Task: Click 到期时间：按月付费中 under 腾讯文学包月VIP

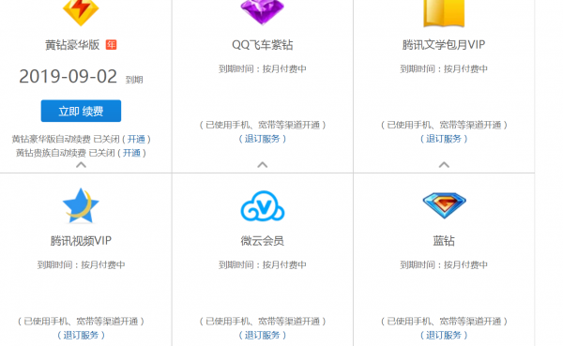Action: point(444,68)
